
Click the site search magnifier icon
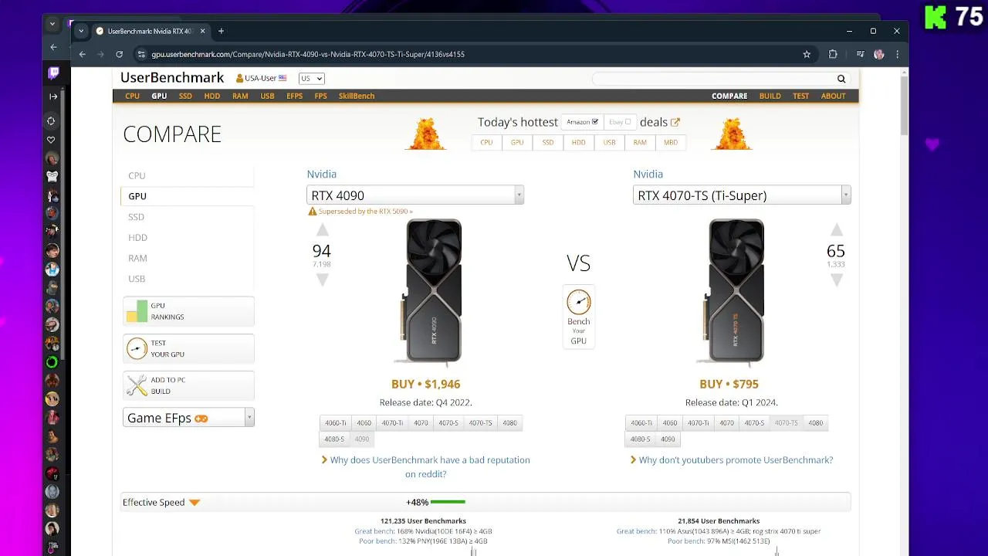click(x=841, y=79)
